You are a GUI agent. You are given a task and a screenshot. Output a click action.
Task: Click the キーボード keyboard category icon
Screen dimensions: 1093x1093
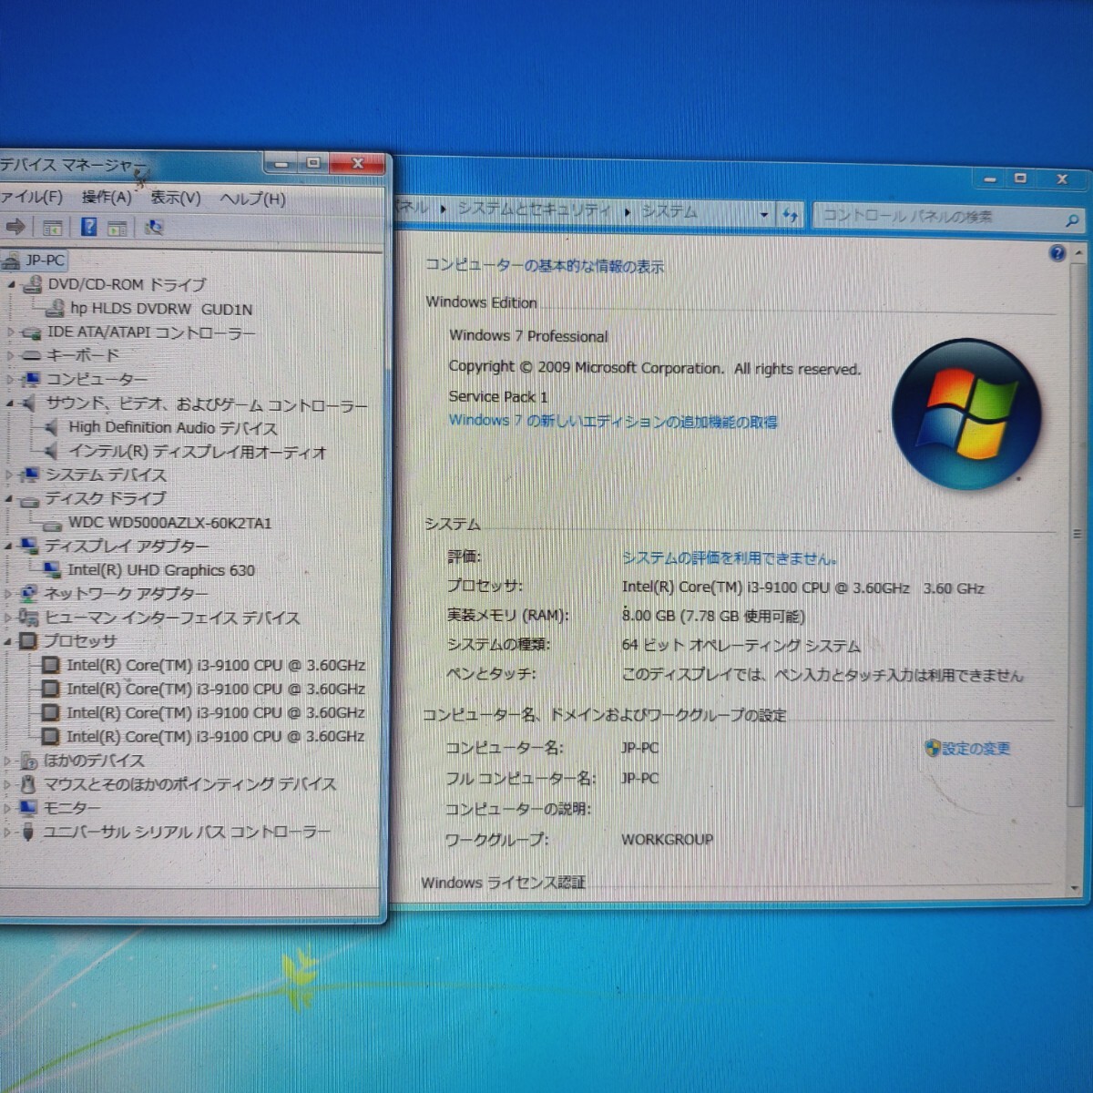pos(32,355)
